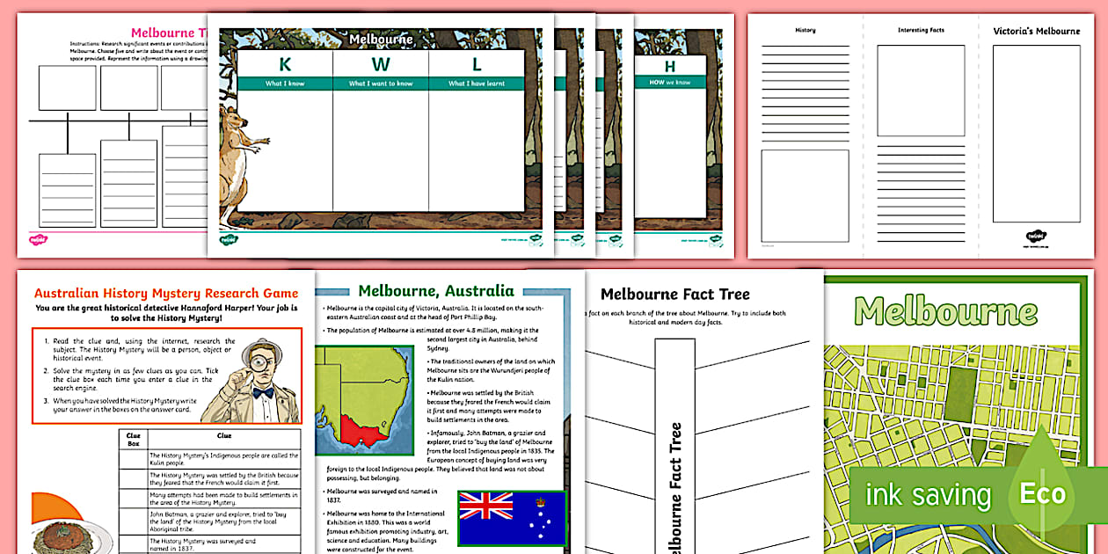Image resolution: width=1108 pixels, height=554 pixels.
Task: Click the Victoria state flag image
Action: click(x=511, y=518)
